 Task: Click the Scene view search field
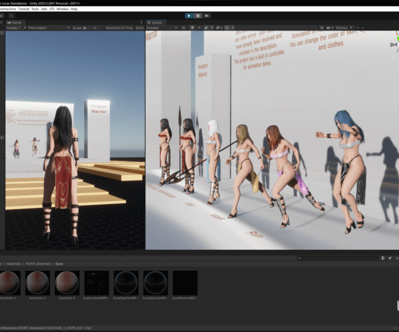pyautogui.click(x=376, y=28)
